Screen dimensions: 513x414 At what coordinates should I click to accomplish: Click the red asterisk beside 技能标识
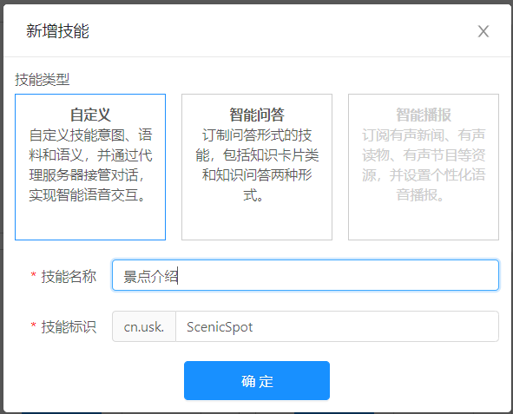click(x=33, y=325)
